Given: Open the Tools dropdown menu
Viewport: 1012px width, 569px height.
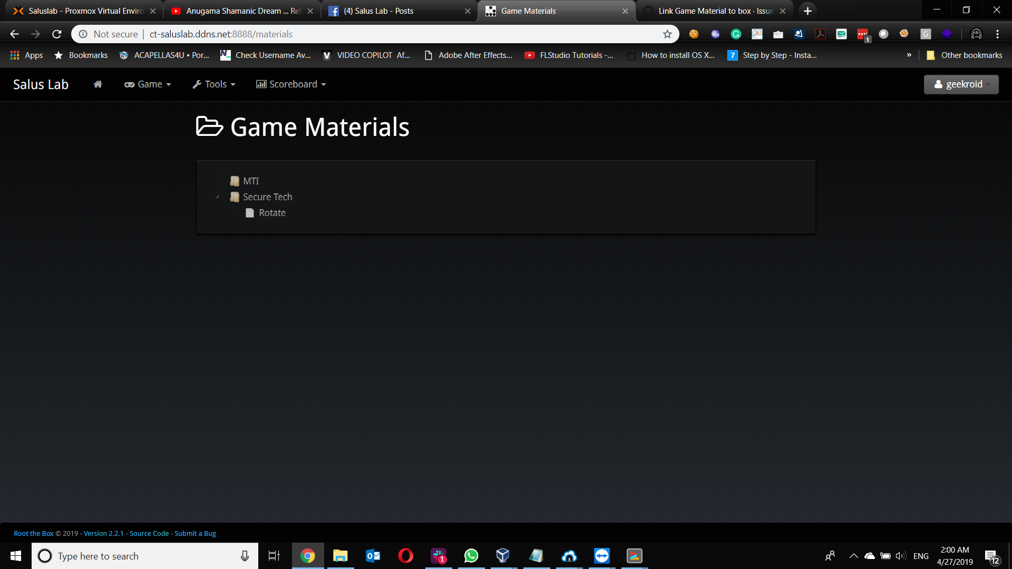Looking at the screenshot, I should tap(213, 84).
